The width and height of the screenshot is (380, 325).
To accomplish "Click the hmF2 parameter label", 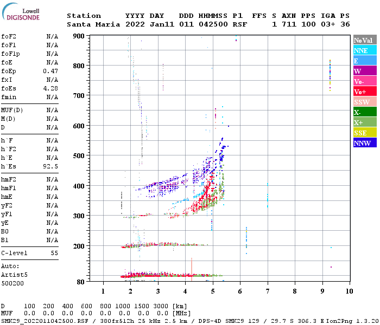I will [9, 179].
